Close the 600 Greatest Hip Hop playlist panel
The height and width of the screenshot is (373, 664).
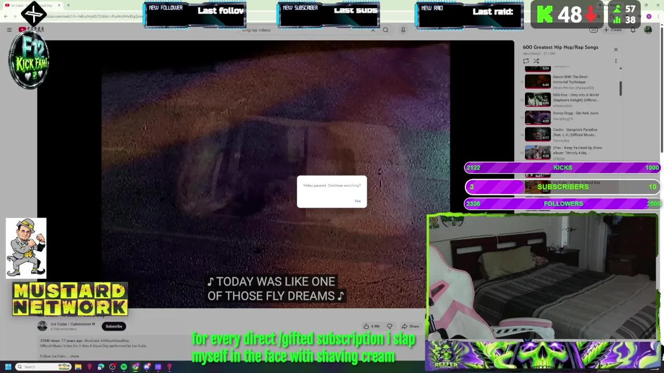pos(616,50)
